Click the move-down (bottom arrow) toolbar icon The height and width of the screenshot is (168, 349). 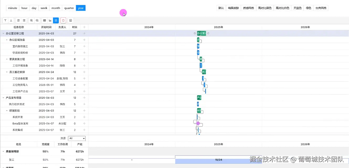pos(11,20)
